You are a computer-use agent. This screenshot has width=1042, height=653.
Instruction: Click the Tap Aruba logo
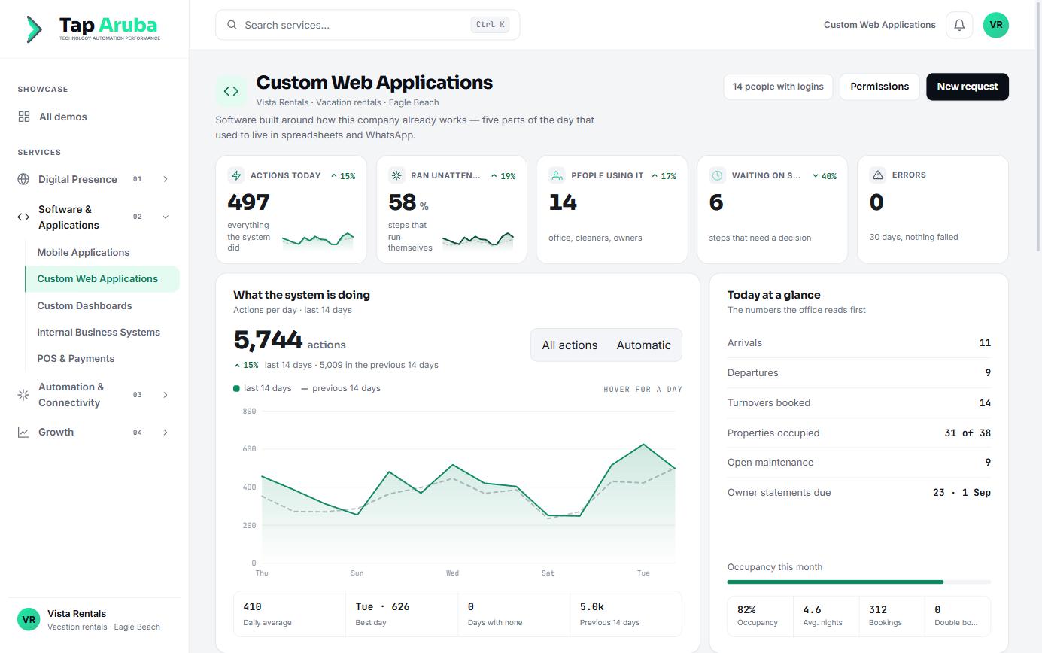coord(93,29)
